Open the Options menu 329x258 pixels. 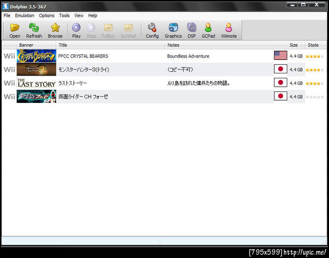coord(47,15)
